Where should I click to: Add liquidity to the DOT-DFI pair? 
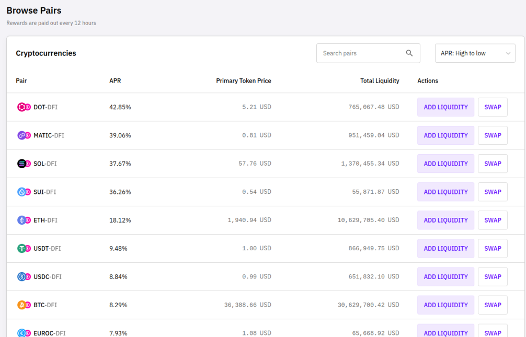[x=445, y=107]
